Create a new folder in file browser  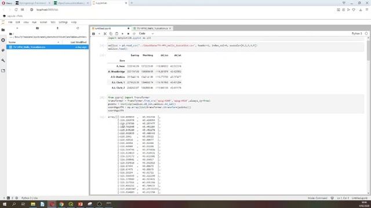click(x=37, y=28)
